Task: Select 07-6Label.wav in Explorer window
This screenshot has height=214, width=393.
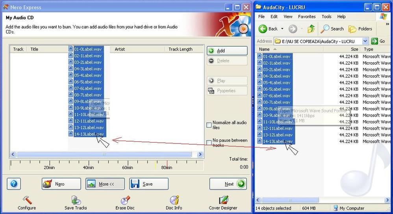Action: (276, 96)
